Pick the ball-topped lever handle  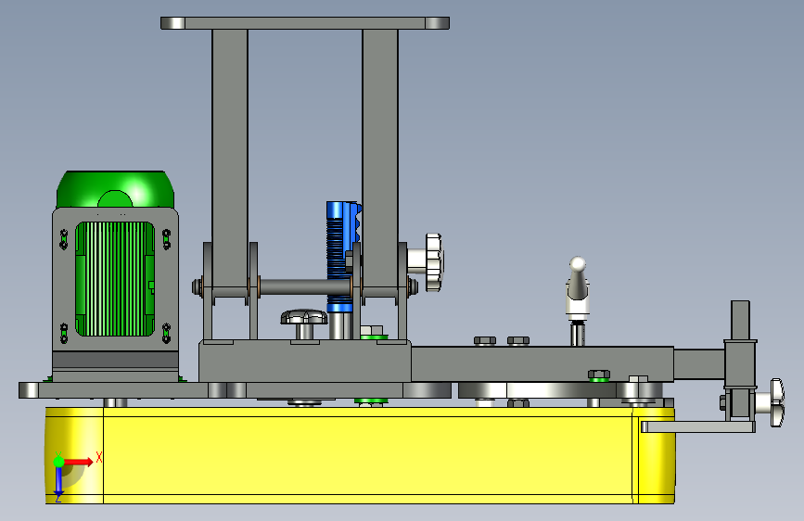[x=578, y=287]
